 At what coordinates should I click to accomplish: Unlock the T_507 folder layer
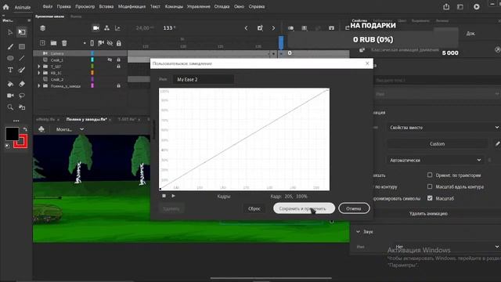point(118,67)
